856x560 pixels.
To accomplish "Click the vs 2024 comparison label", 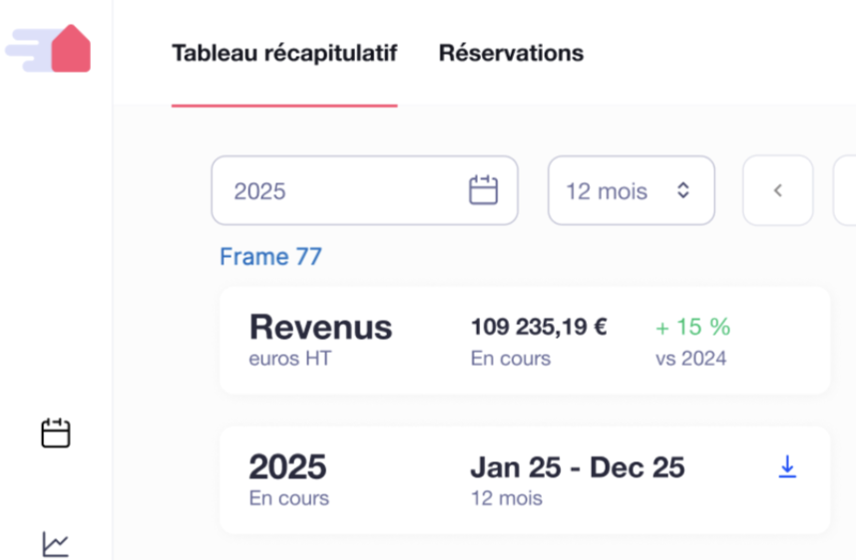I will 690,359.
